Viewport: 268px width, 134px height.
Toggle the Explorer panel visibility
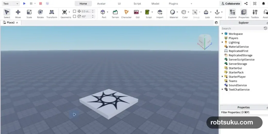[232, 14]
